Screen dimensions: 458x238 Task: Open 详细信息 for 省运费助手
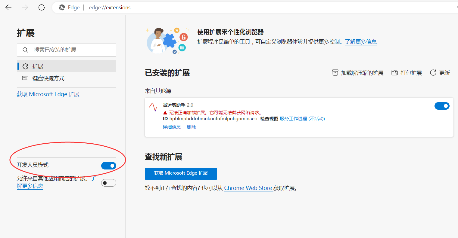(172, 127)
